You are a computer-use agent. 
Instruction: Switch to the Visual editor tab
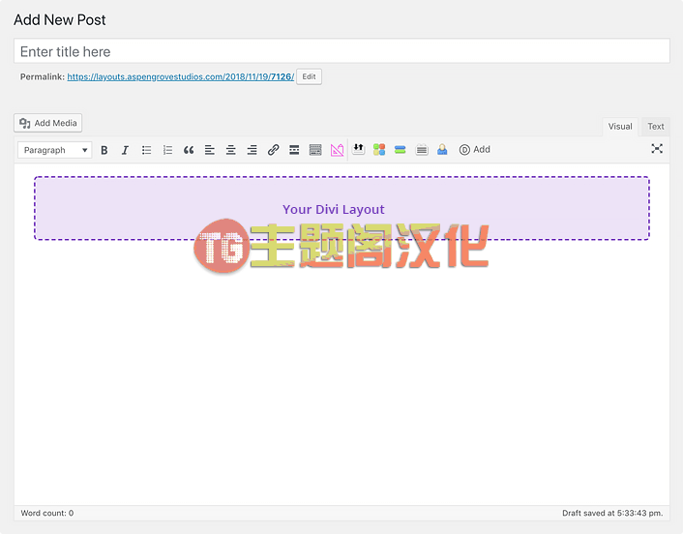620,127
